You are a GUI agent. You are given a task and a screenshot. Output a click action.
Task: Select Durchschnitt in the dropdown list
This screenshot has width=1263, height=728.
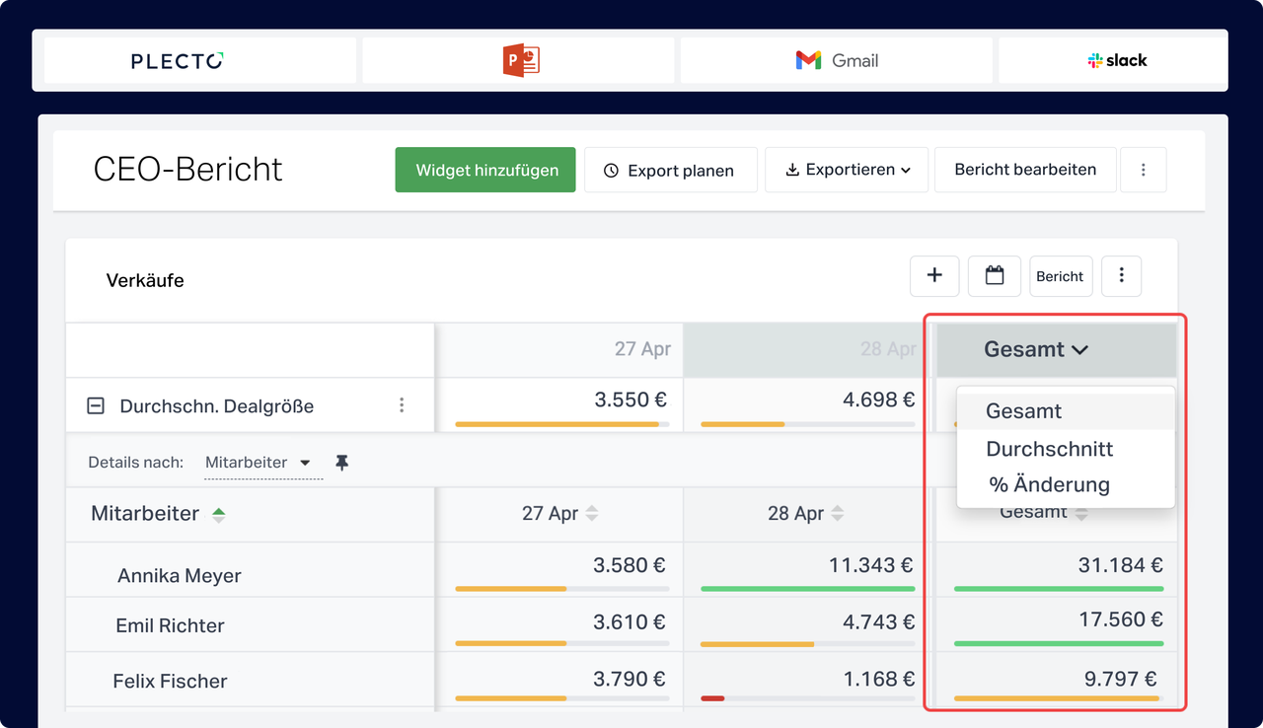1066,449
